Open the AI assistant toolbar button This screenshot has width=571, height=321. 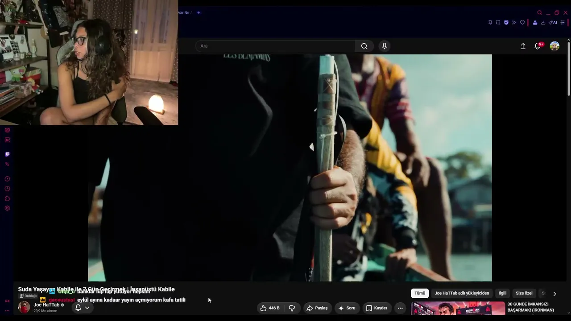pos(553,22)
